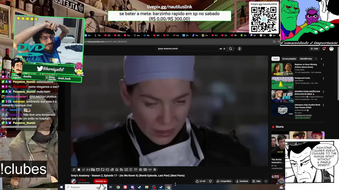Select the 'Meredith Grey' chip
This screenshot has width=339, height=190.
point(306,59)
